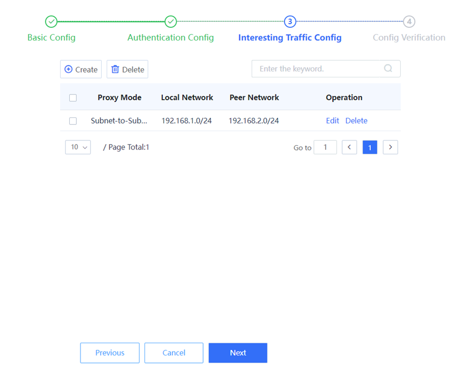Click the 192.168.1.0/24 local network cell

187,121
